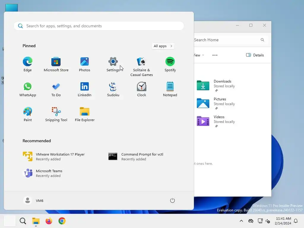Click the Windows Start button on taskbar
This screenshot has width=304, height=228.
(x=10, y=221)
